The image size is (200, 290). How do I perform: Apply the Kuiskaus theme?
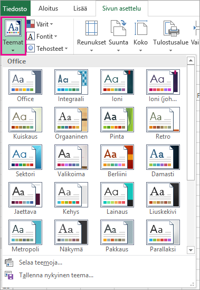(25, 123)
